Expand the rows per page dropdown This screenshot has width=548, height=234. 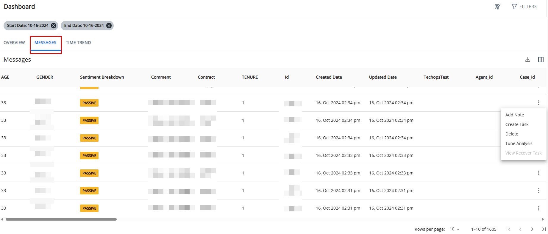coord(455,229)
